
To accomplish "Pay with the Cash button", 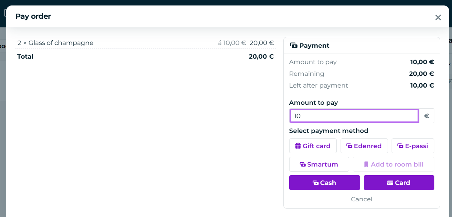I will [324, 183].
